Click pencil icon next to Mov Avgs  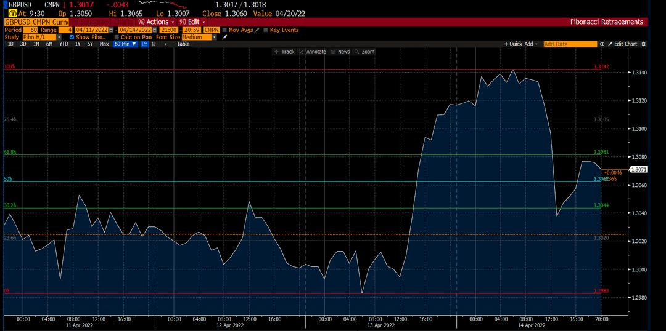(x=257, y=30)
